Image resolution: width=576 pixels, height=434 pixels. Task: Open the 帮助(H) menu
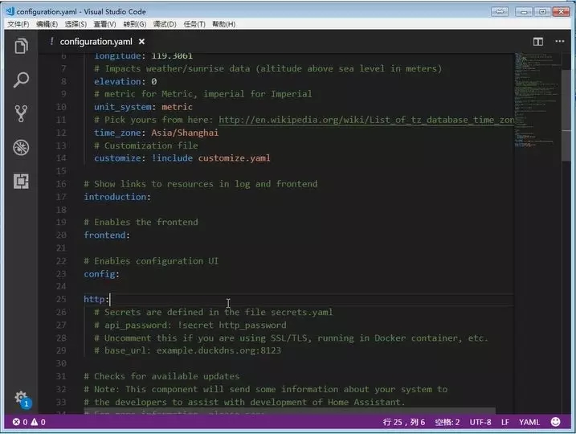point(223,24)
